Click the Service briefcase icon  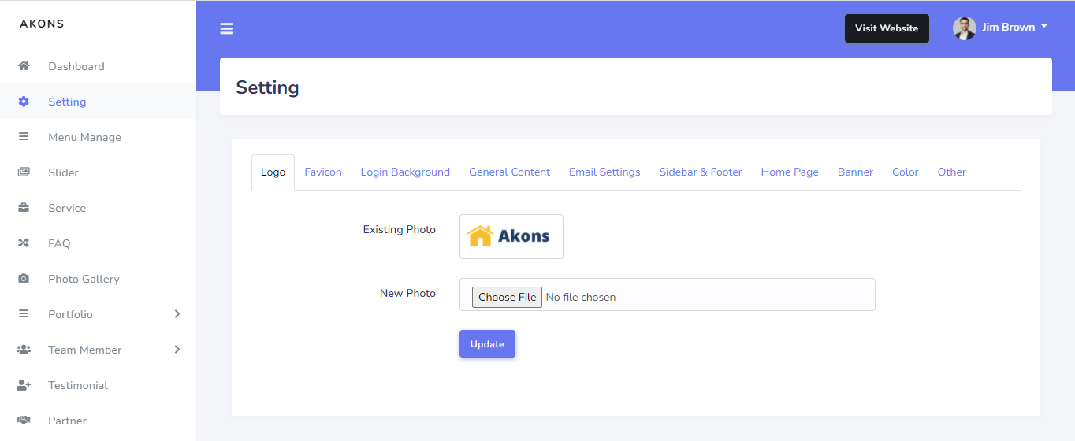point(24,208)
